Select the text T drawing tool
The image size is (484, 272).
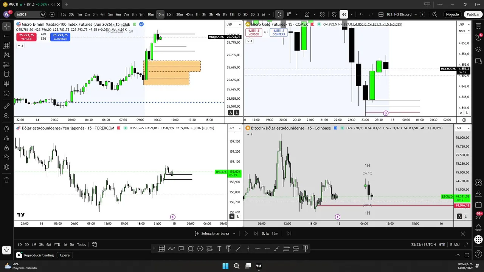(x=219, y=249)
